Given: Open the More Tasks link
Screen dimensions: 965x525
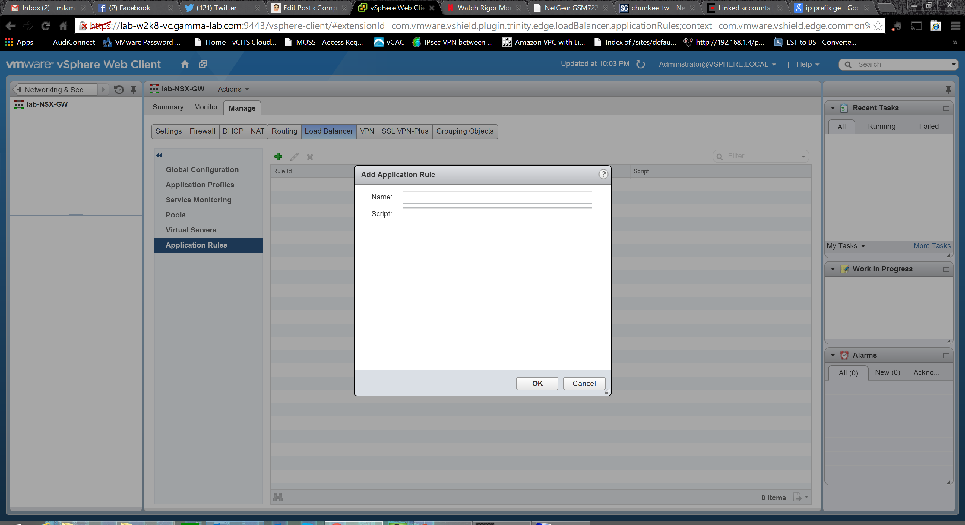Looking at the screenshot, I should (932, 246).
